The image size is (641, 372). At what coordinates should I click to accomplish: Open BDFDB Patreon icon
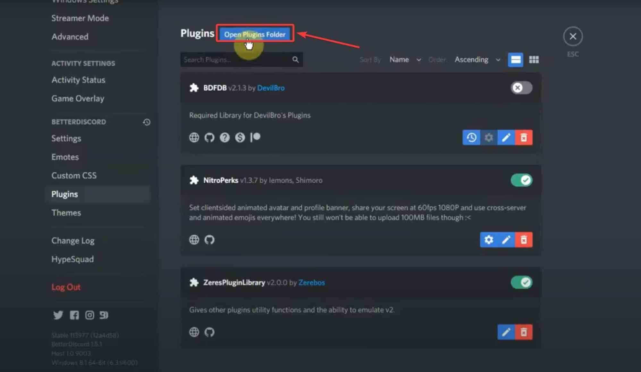click(255, 137)
